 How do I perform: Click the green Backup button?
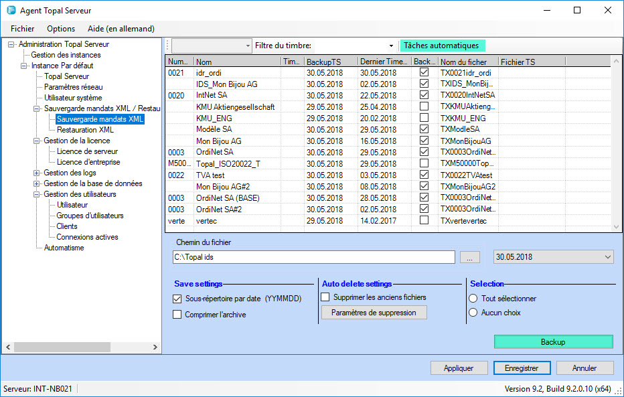(x=553, y=342)
